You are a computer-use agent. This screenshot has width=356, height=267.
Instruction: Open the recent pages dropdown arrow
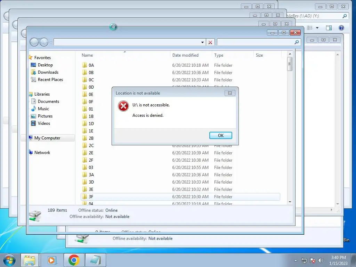[x=51, y=42]
